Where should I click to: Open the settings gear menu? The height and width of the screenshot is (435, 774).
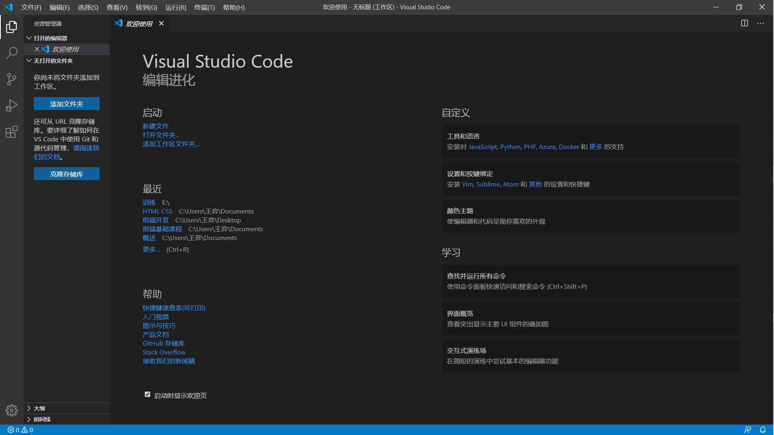(12, 410)
